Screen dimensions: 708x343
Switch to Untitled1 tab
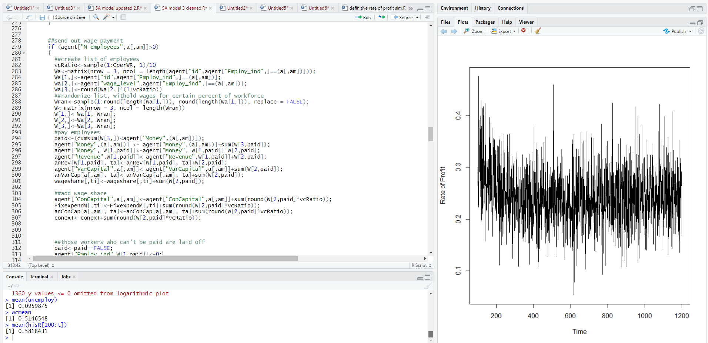point(24,8)
